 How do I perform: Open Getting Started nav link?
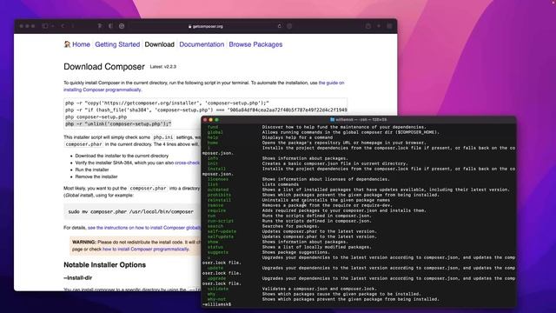(x=117, y=44)
